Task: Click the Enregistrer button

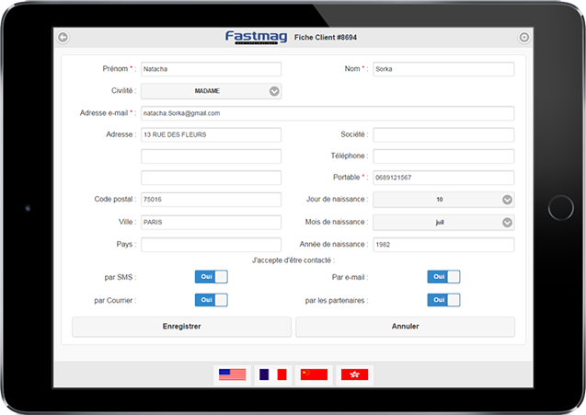Action: pyautogui.click(x=181, y=327)
